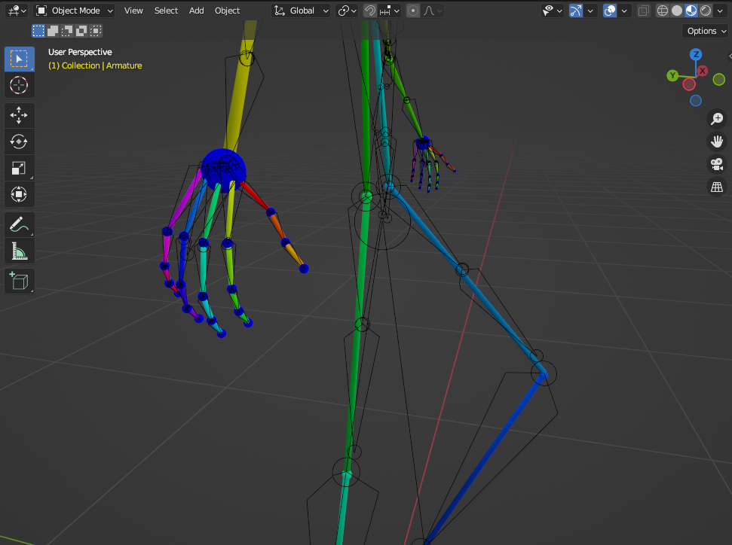Select the Rotate tool

[x=19, y=142]
